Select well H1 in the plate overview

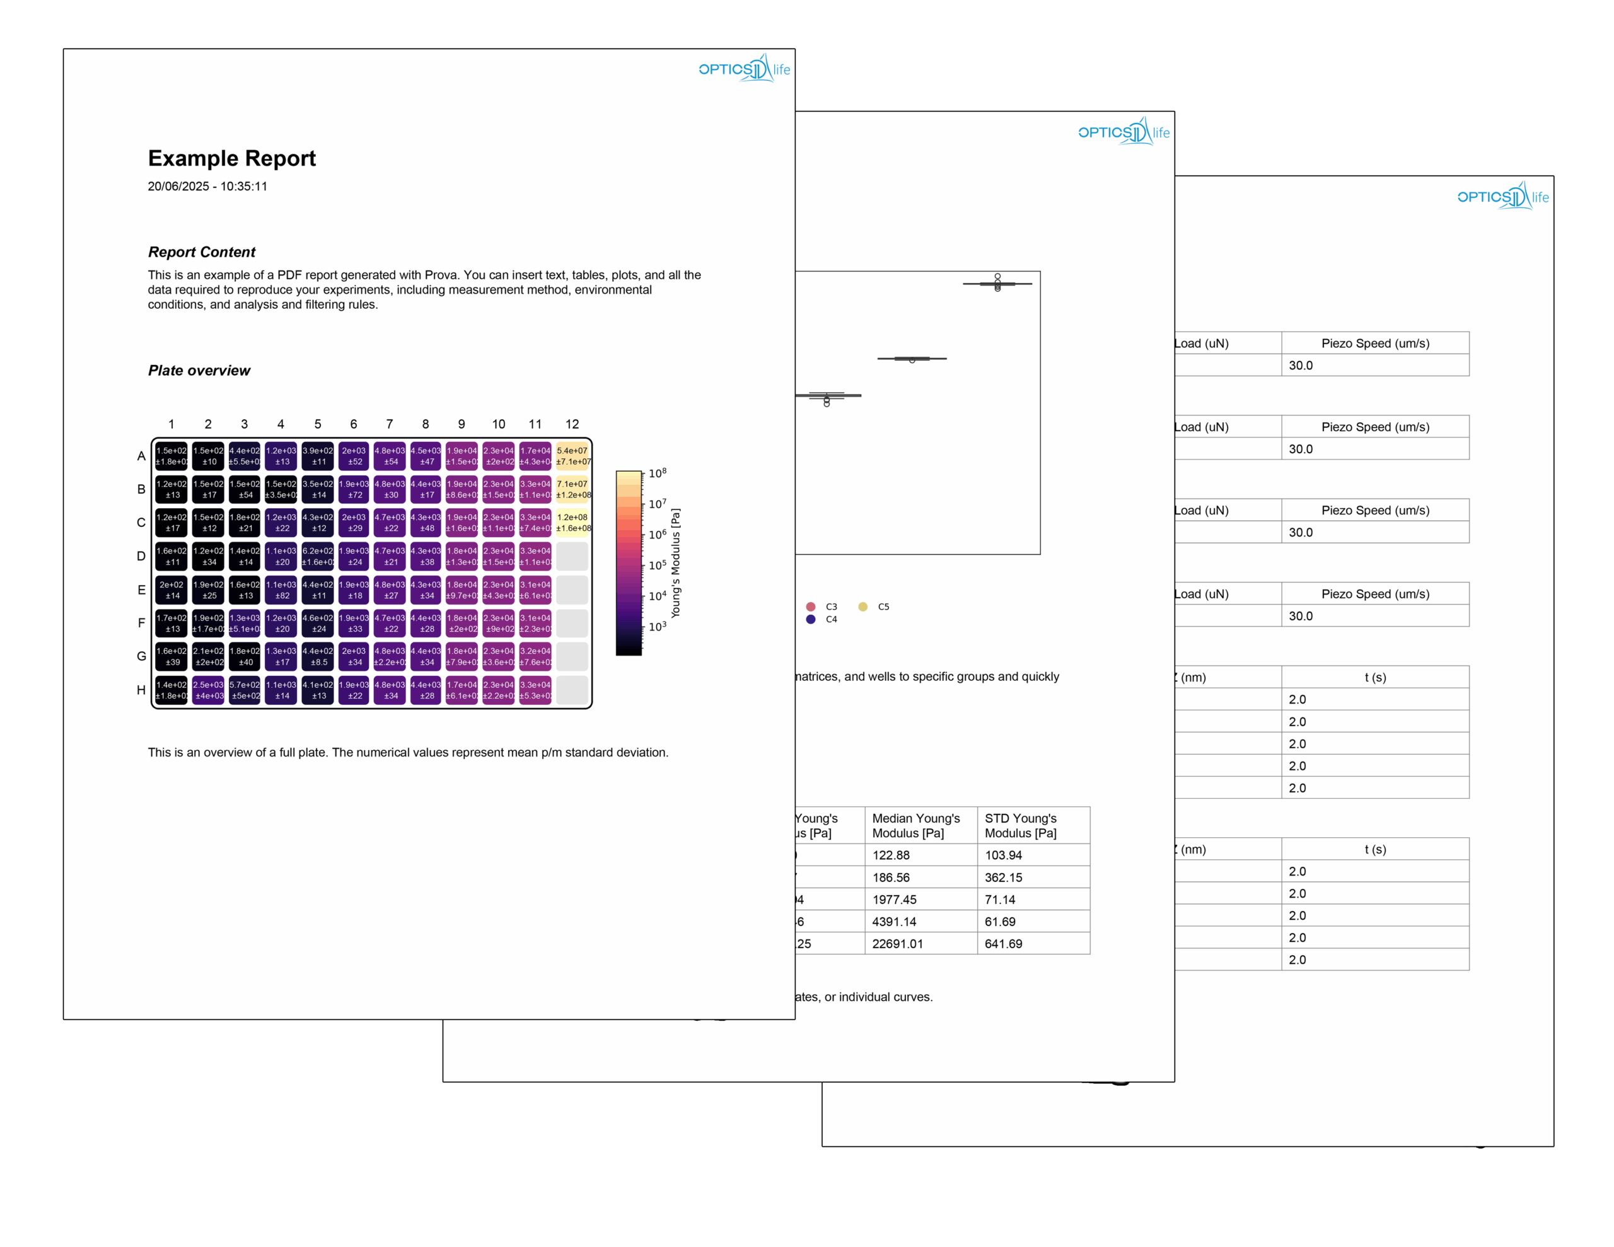(x=171, y=690)
